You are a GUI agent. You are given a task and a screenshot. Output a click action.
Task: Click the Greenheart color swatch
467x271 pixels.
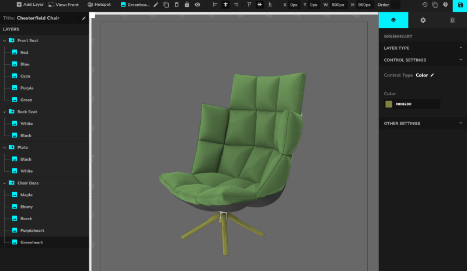389,104
